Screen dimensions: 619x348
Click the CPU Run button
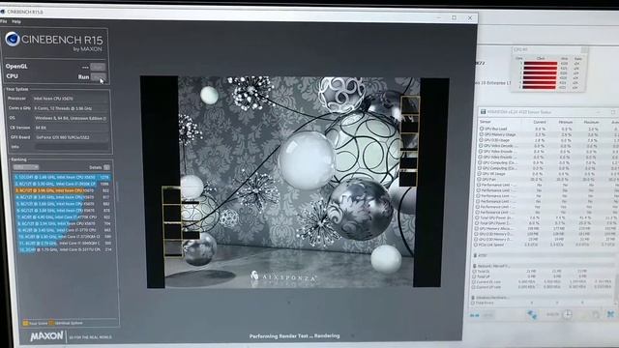98,77
